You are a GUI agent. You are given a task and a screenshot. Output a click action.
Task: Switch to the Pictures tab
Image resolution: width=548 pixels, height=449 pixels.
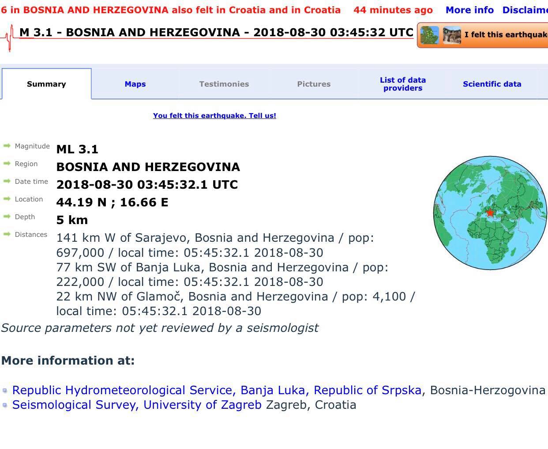[314, 84]
